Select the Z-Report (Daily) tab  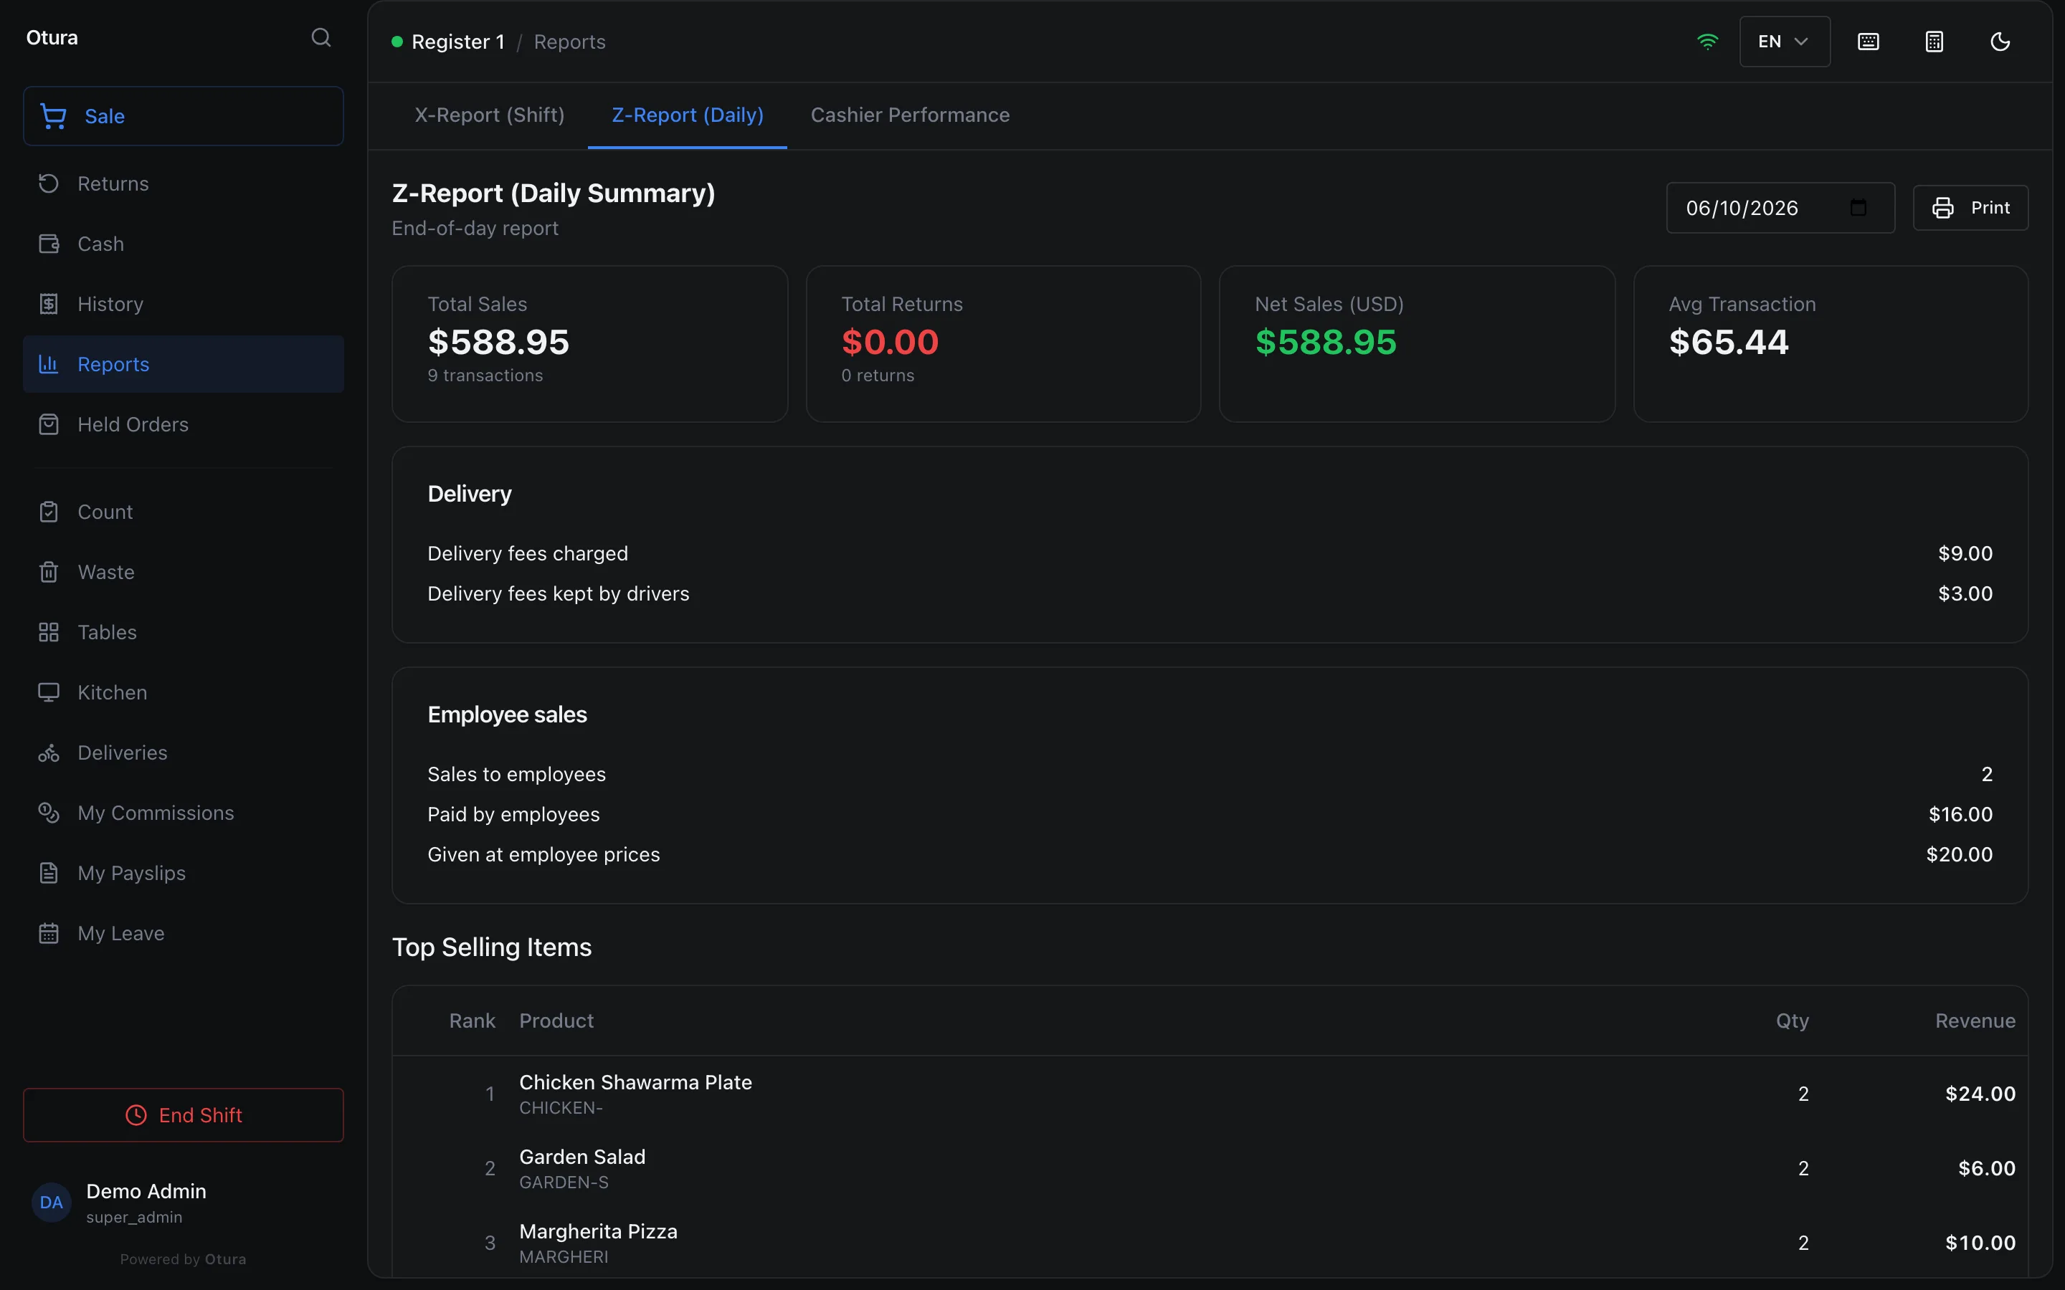click(688, 115)
